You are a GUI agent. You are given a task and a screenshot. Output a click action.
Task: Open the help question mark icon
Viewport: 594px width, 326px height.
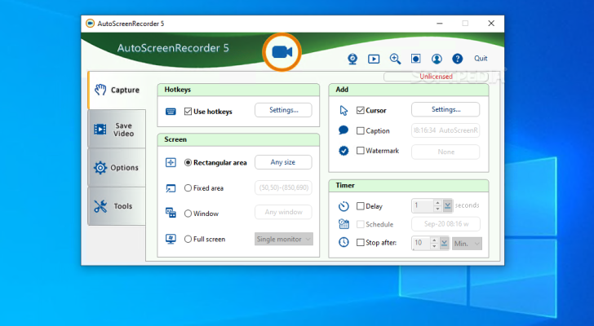[457, 59]
